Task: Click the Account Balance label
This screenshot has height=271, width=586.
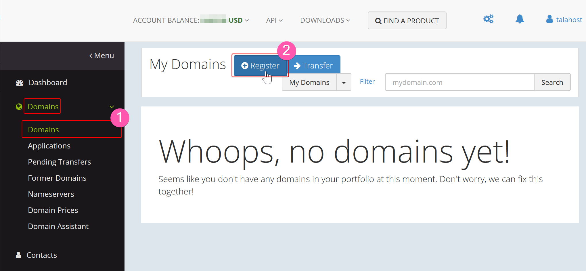Action: (166, 20)
